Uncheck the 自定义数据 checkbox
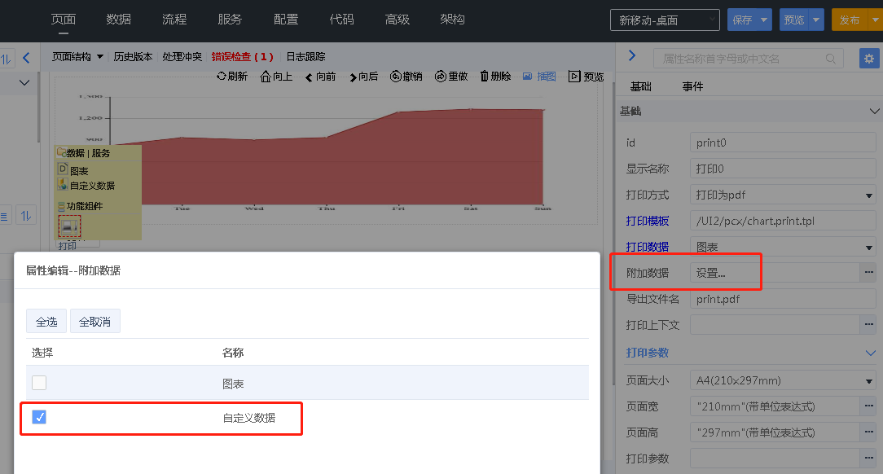 [x=39, y=417]
